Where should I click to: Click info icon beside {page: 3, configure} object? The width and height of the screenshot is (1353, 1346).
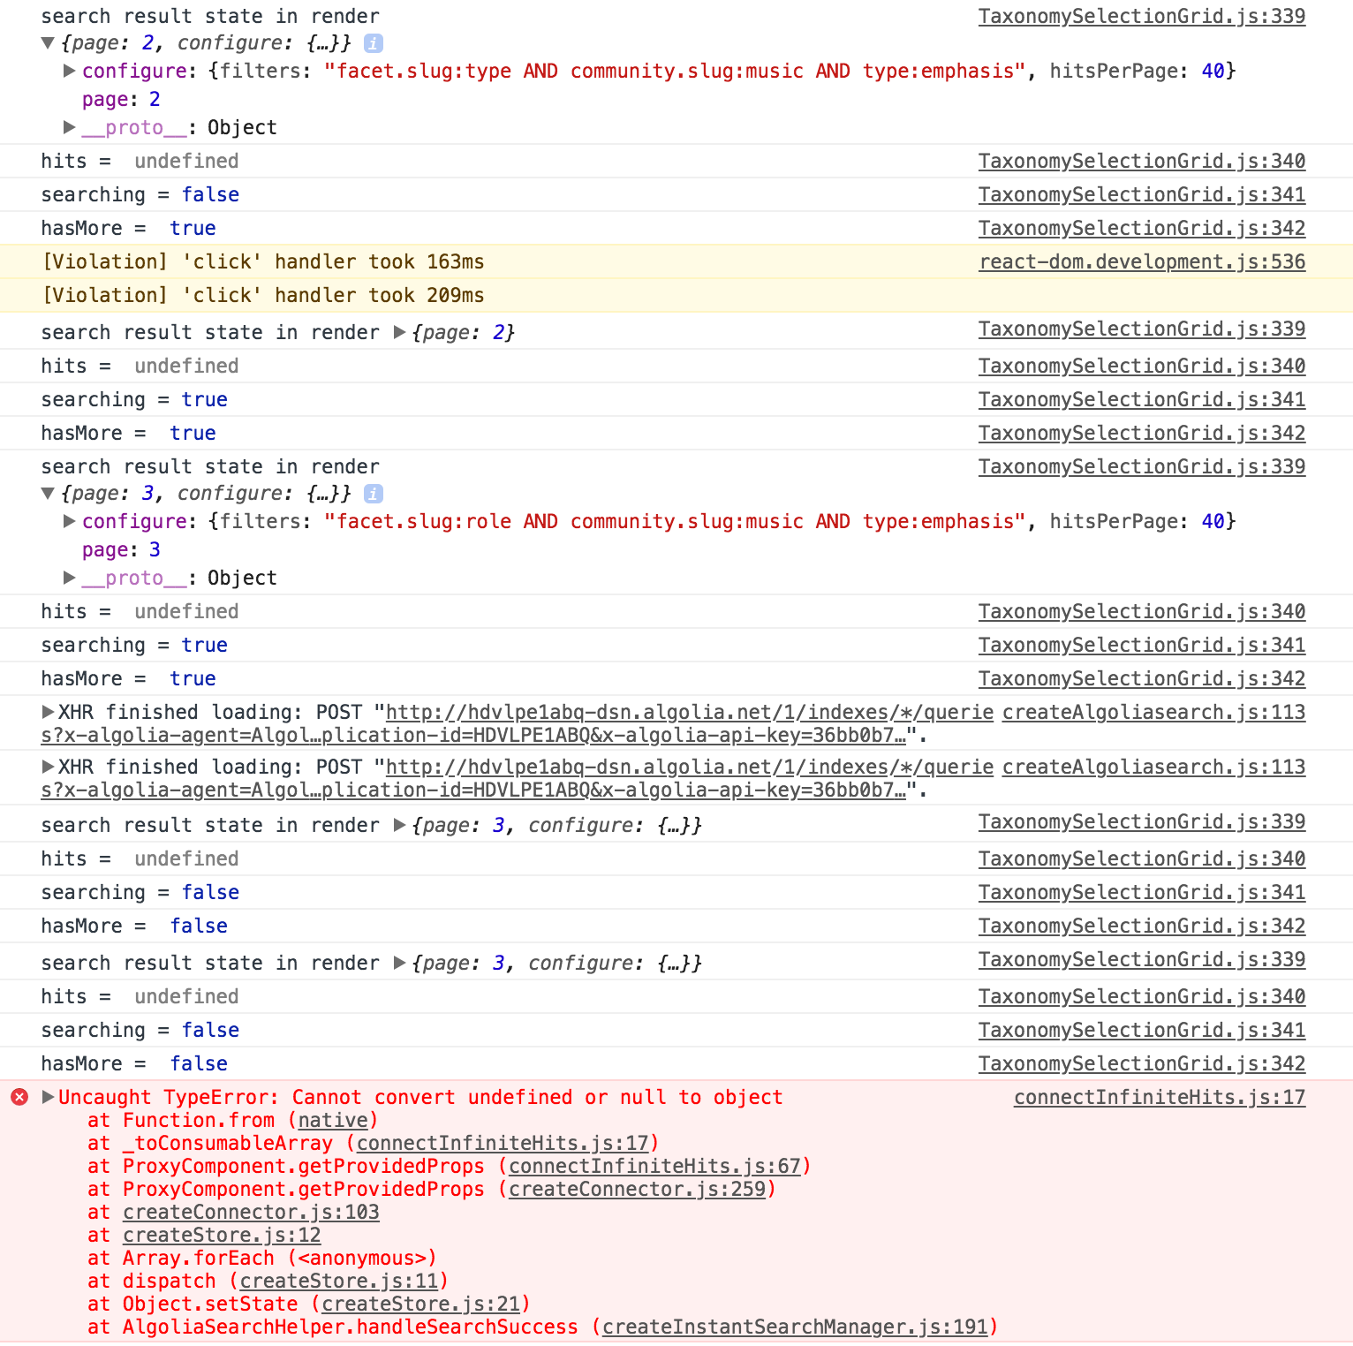(374, 493)
